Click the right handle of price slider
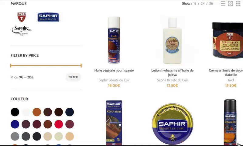243x146 pixels. tap(81, 65)
